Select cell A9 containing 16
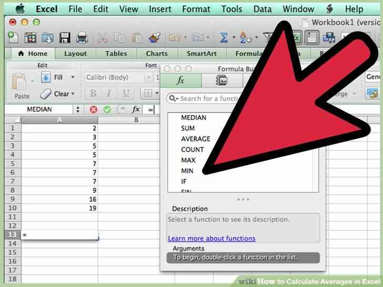The width and height of the screenshot is (383, 287). click(x=59, y=199)
